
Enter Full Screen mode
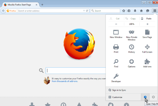tap(147, 49)
